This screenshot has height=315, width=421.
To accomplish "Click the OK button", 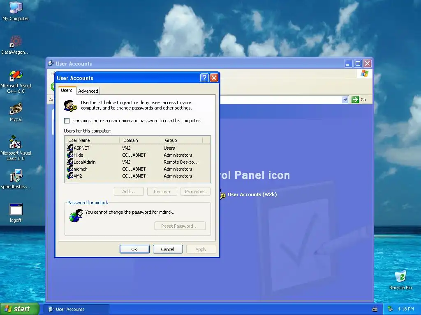I will pyautogui.click(x=134, y=249).
